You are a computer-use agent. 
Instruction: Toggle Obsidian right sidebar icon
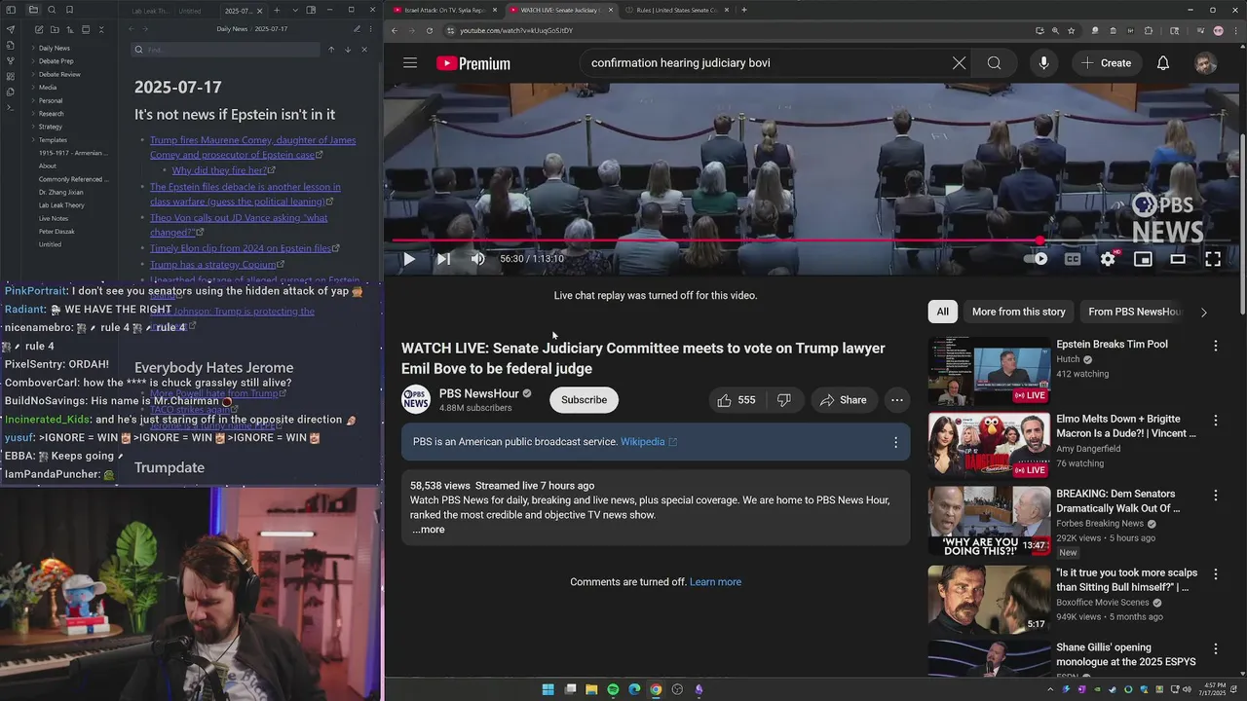tap(311, 10)
